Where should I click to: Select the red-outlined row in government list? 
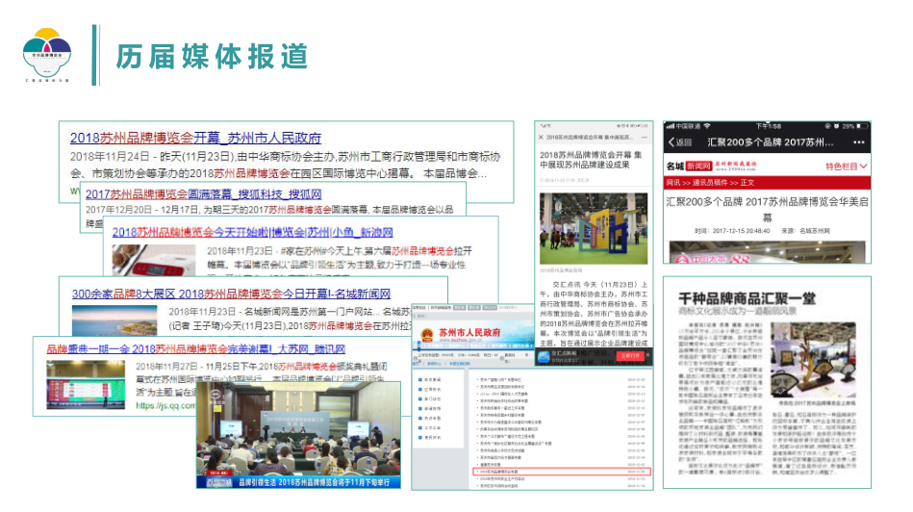562,472
